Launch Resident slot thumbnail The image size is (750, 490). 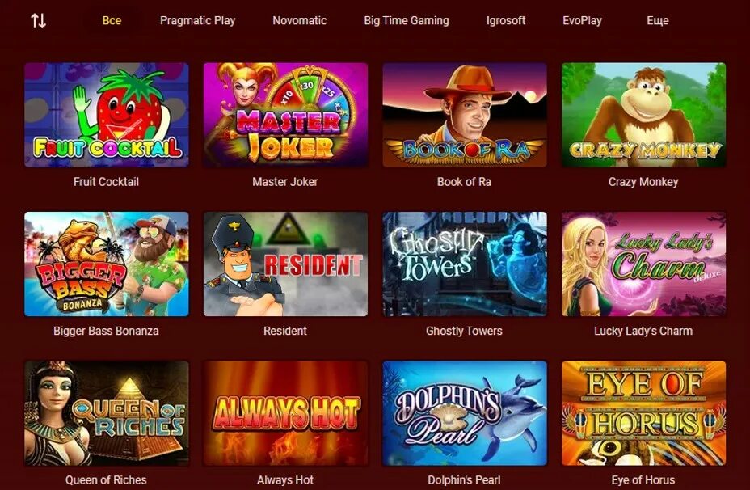(x=285, y=264)
